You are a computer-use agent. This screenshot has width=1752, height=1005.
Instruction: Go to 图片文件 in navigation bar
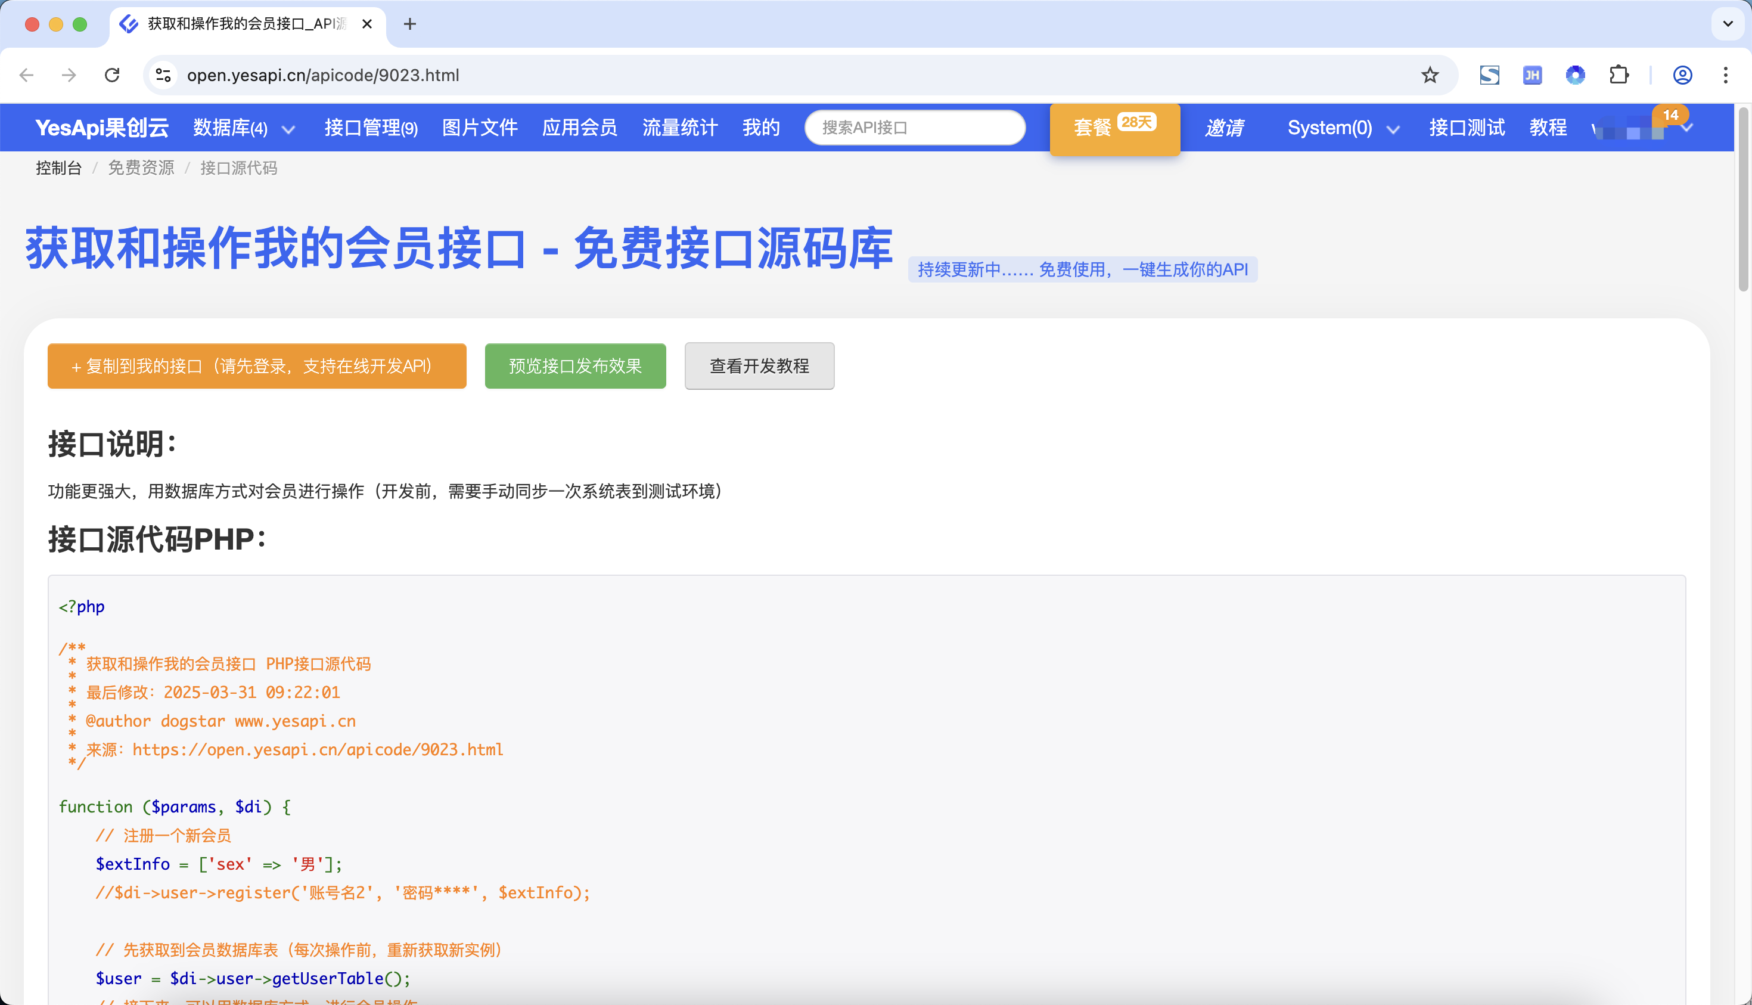480,128
